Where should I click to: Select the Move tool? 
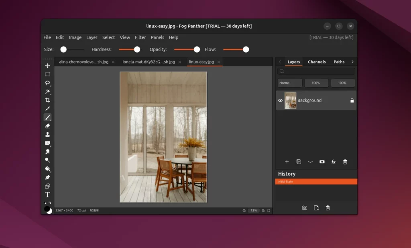coord(47,66)
